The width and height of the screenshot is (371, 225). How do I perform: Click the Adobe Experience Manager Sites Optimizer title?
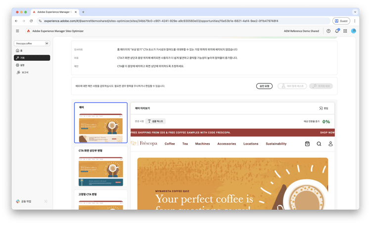(x=58, y=31)
